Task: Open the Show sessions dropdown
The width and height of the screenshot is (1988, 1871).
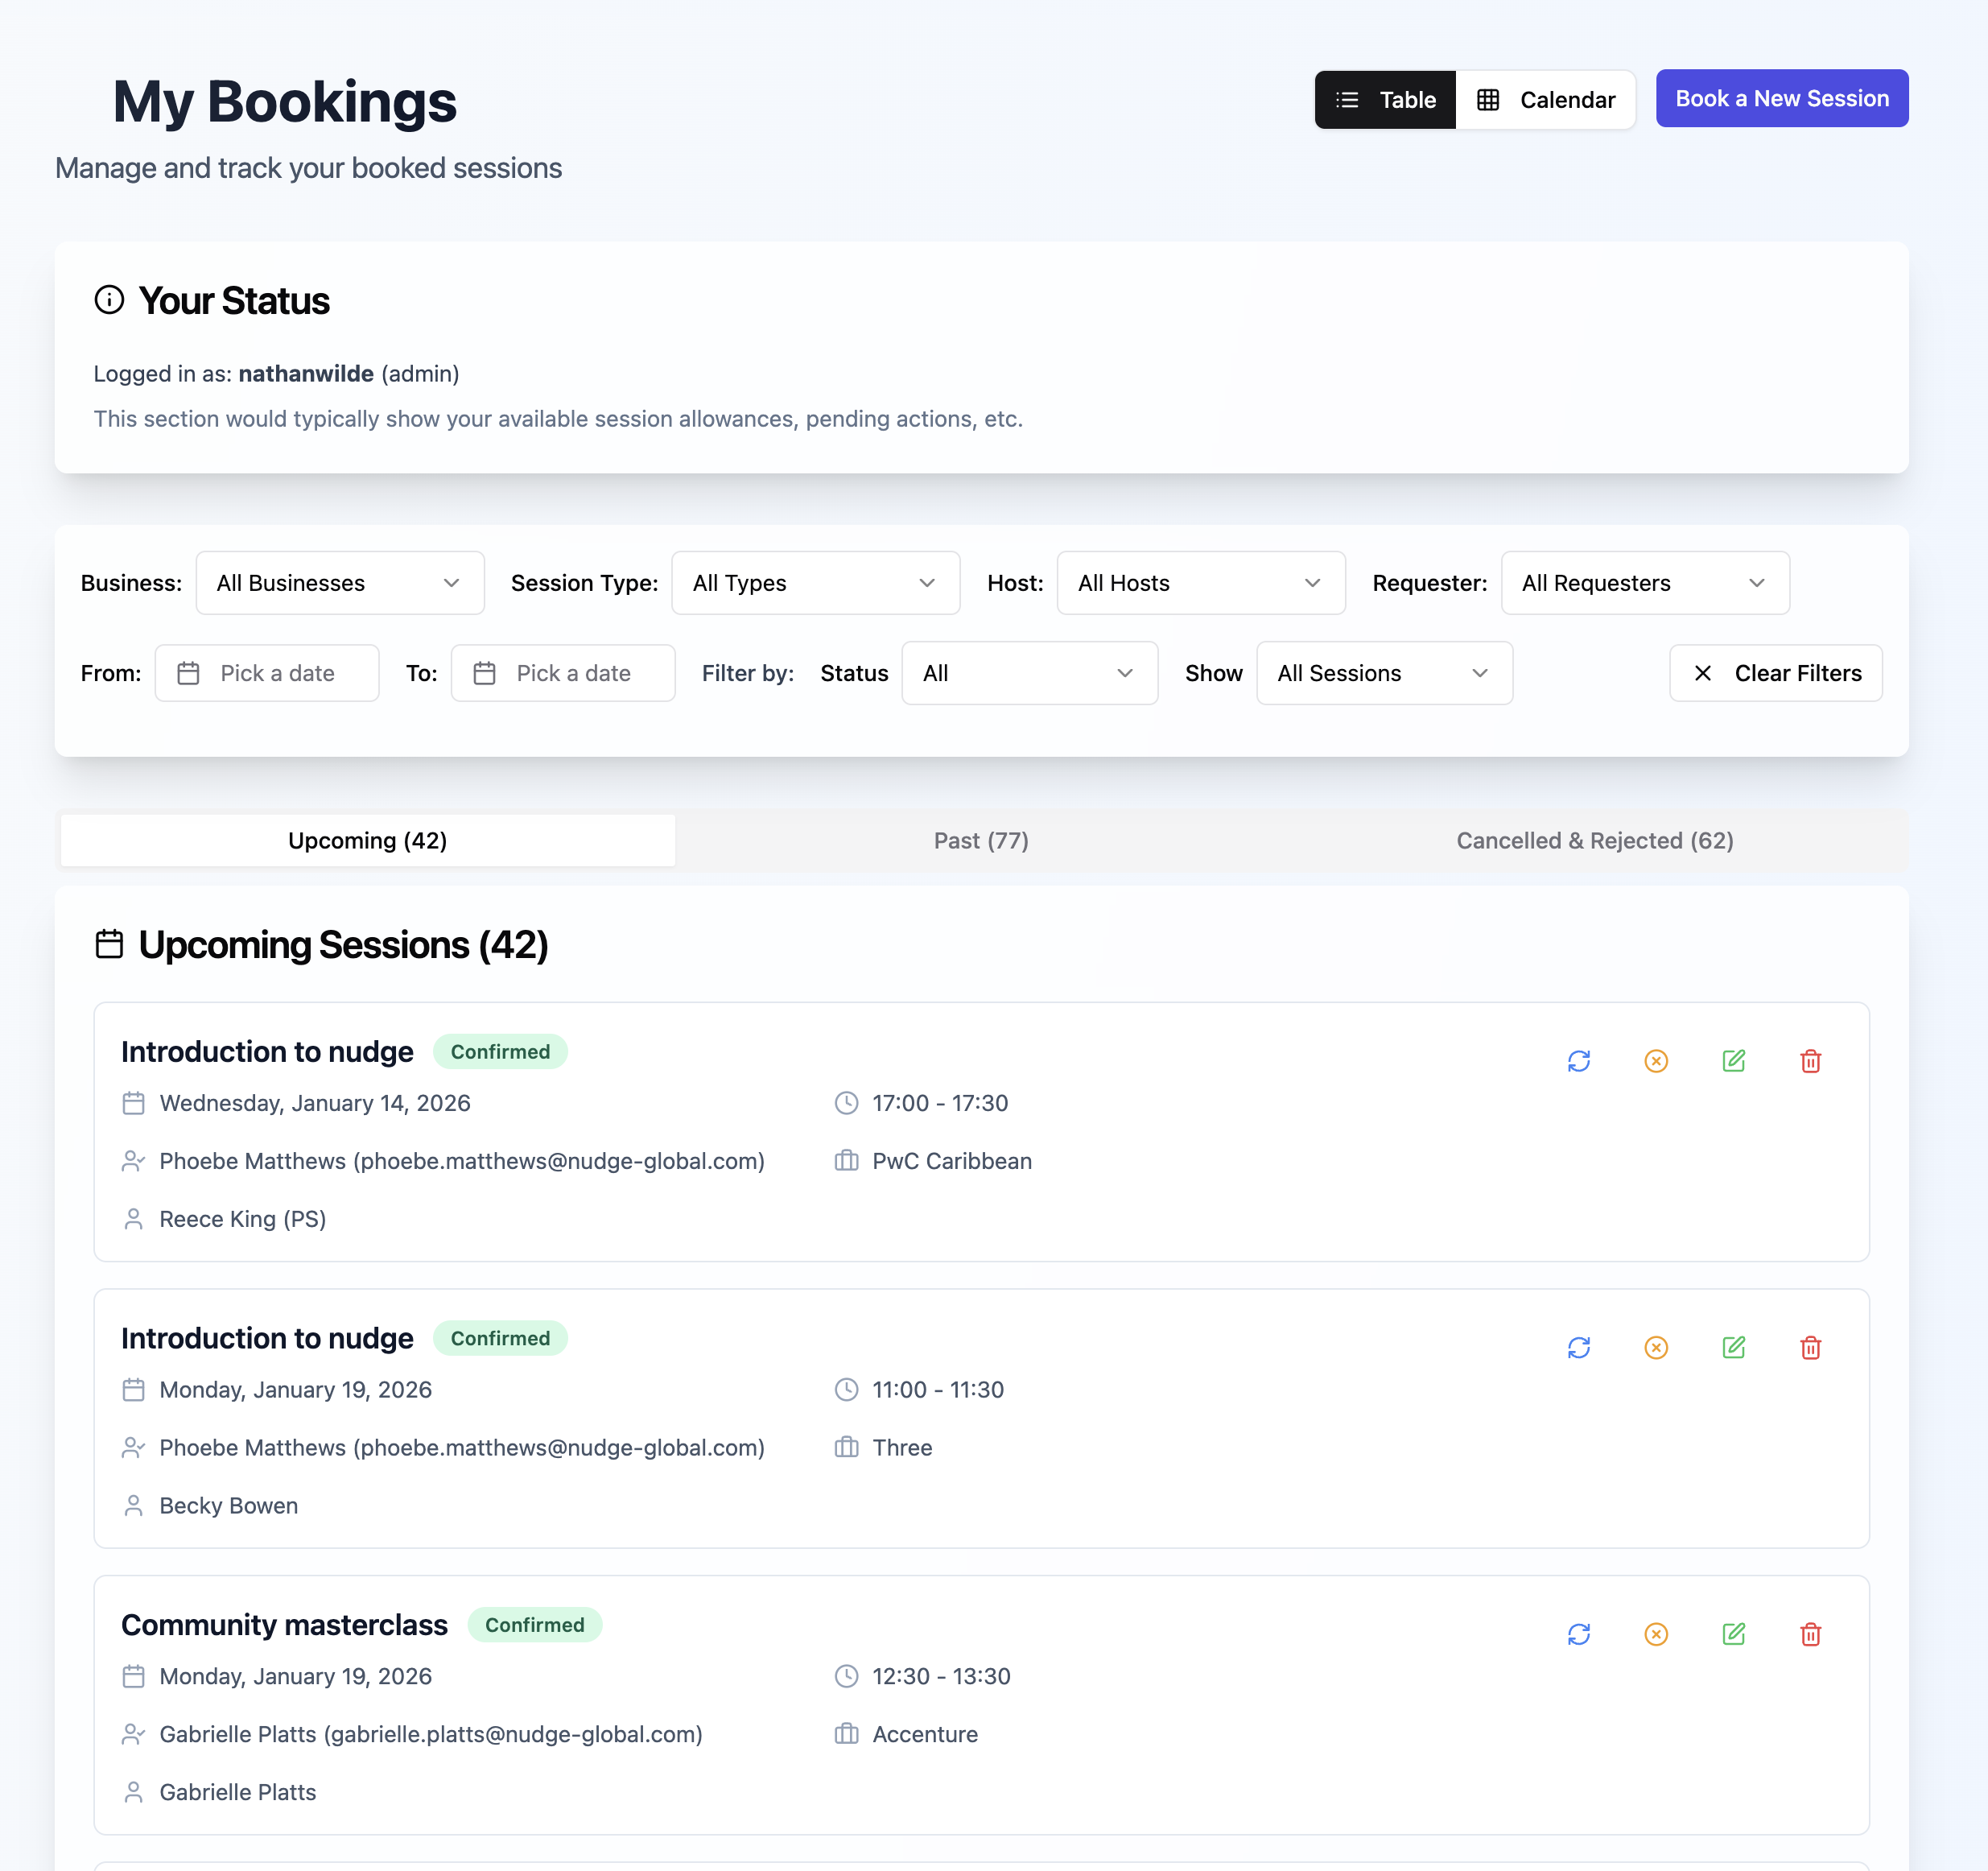Action: (x=1384, y=673)
